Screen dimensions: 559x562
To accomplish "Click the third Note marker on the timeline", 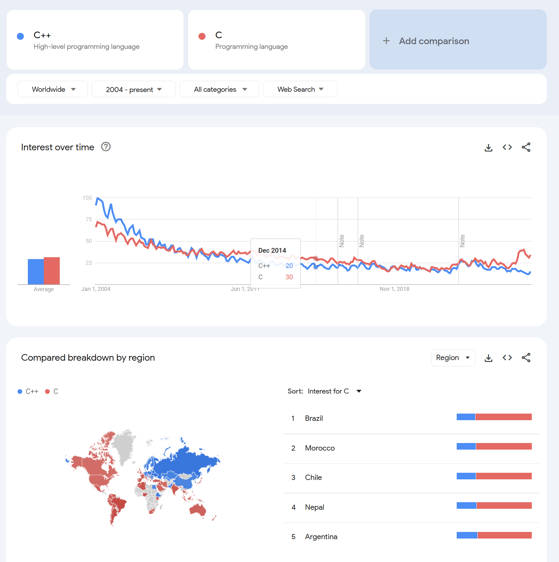I will click(x=462, y=241).
